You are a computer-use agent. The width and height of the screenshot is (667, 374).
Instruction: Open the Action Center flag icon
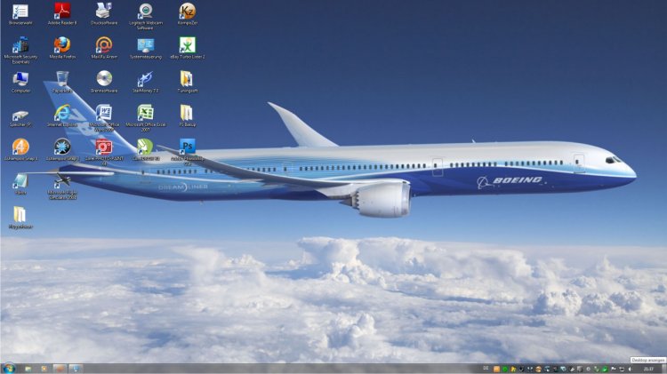pos(614,369)
